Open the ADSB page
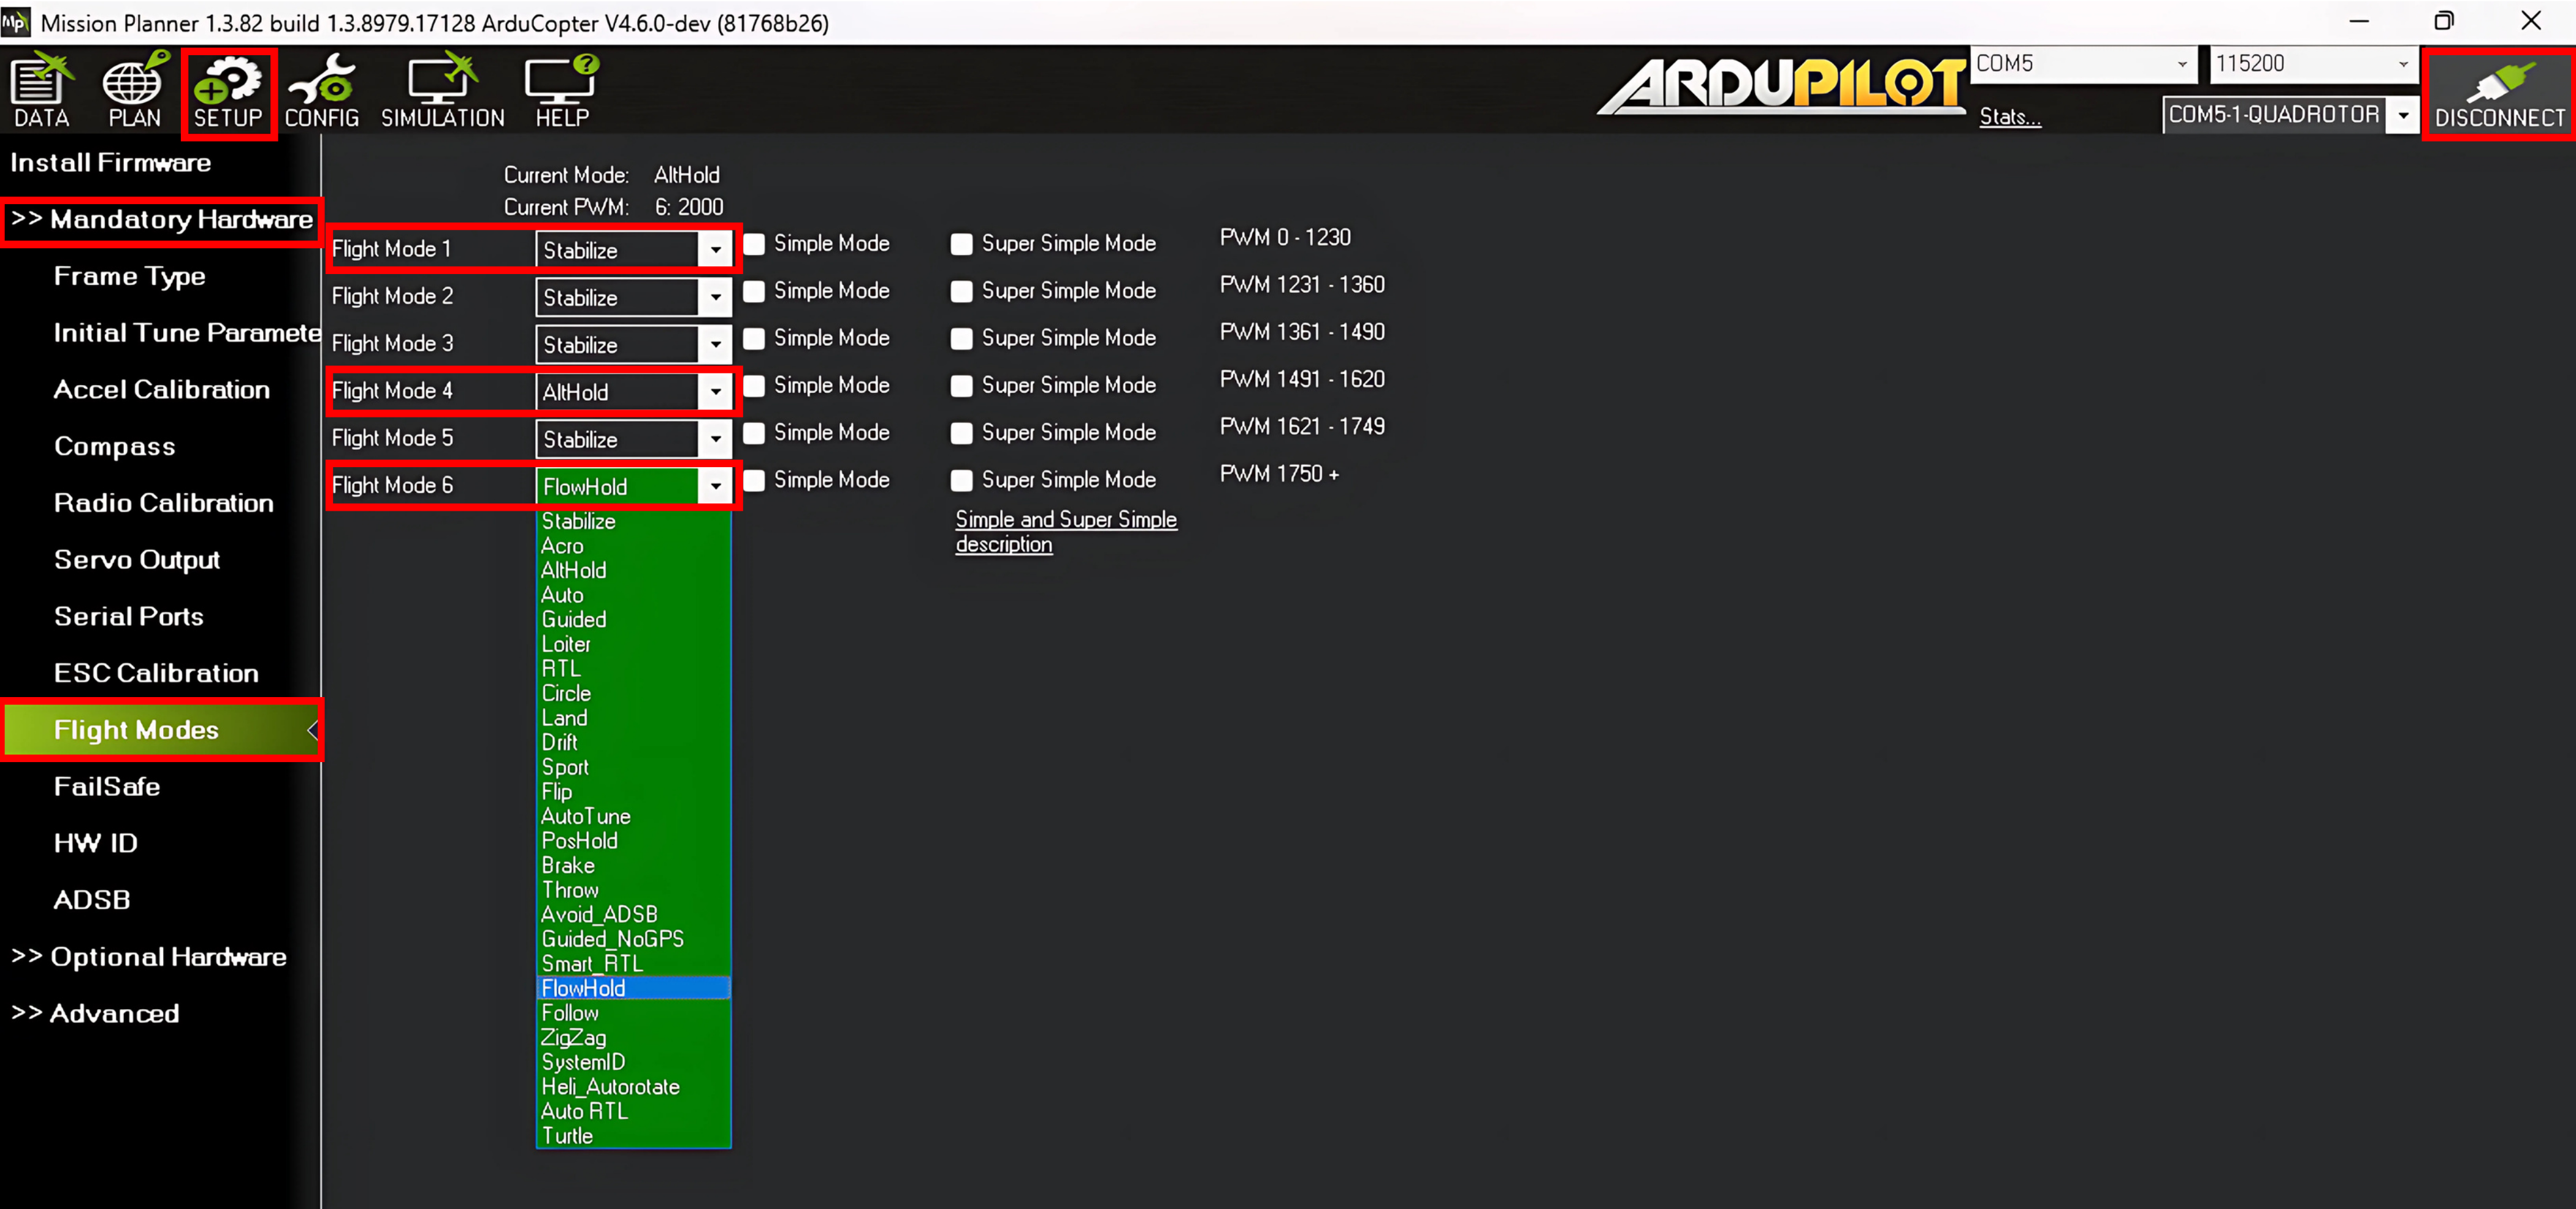 92,901
